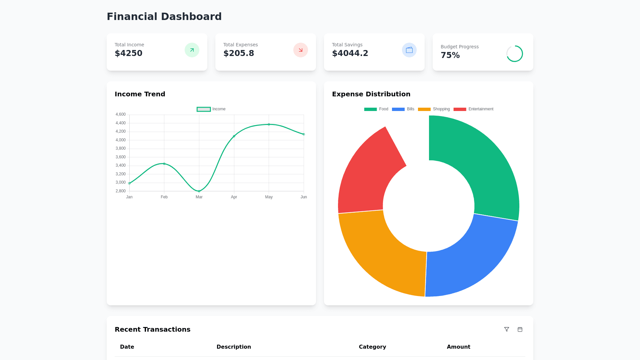Sort transactions by the Category column header
Screen dimensions: 640x360
point(372,347)
